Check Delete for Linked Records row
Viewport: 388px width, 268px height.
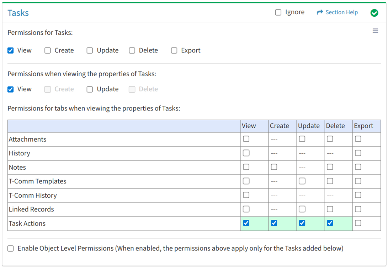pyautogui.click(x=330, y=209)
